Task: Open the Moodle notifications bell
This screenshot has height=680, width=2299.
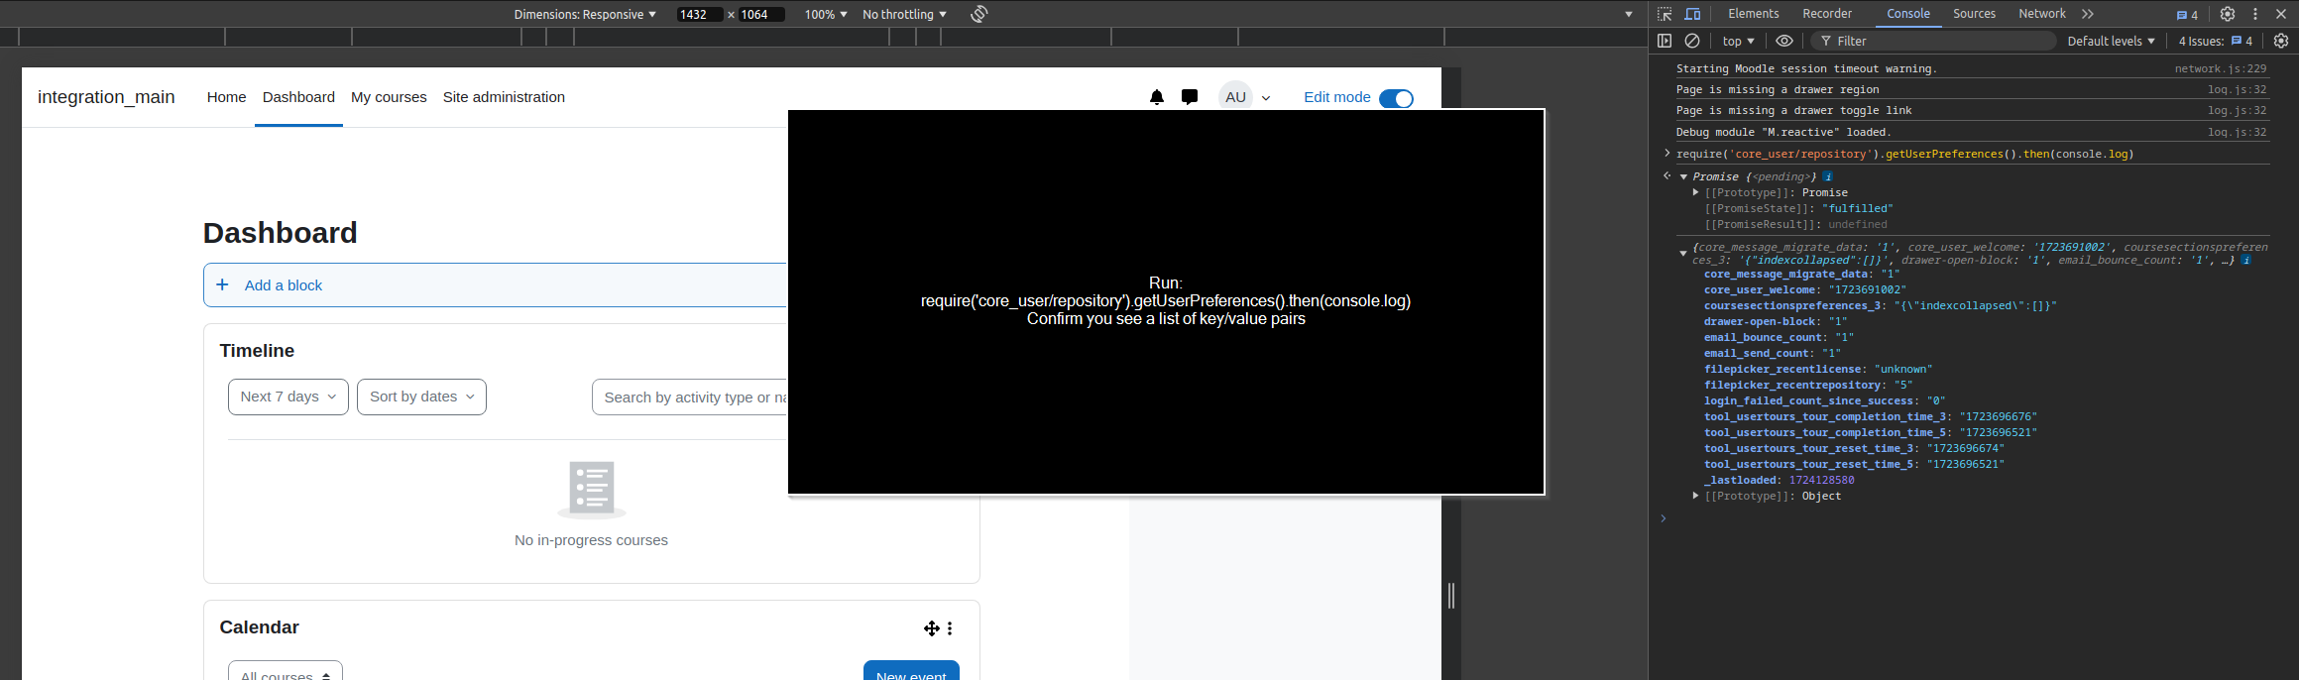Action: (1156, 97)
